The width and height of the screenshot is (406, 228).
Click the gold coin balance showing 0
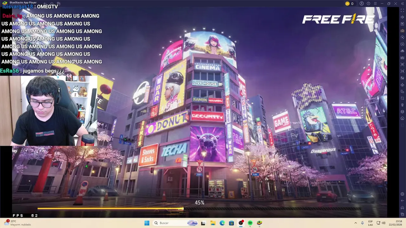tap(349, 3)
